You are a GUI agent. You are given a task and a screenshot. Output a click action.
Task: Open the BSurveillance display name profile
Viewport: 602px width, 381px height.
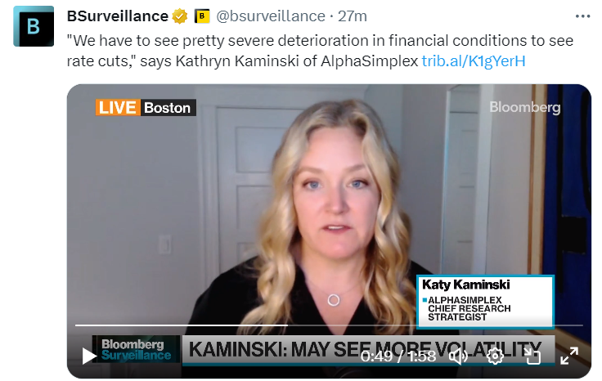tap(118, 16)
